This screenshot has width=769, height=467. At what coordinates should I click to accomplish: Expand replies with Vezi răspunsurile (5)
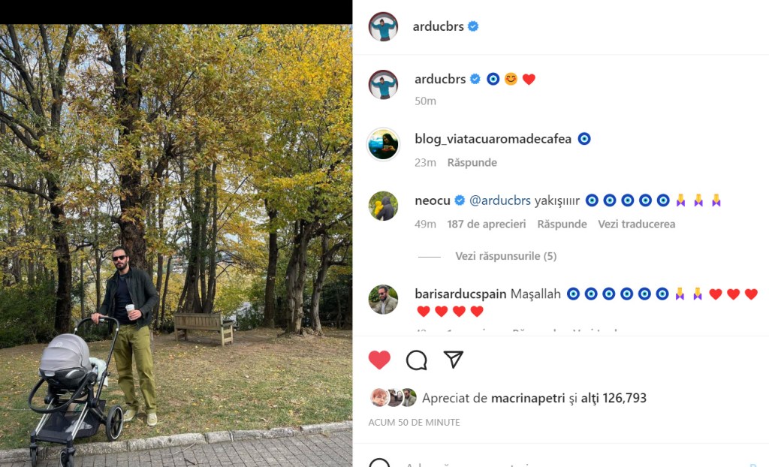pyautogui.click(x=505, y=256)
